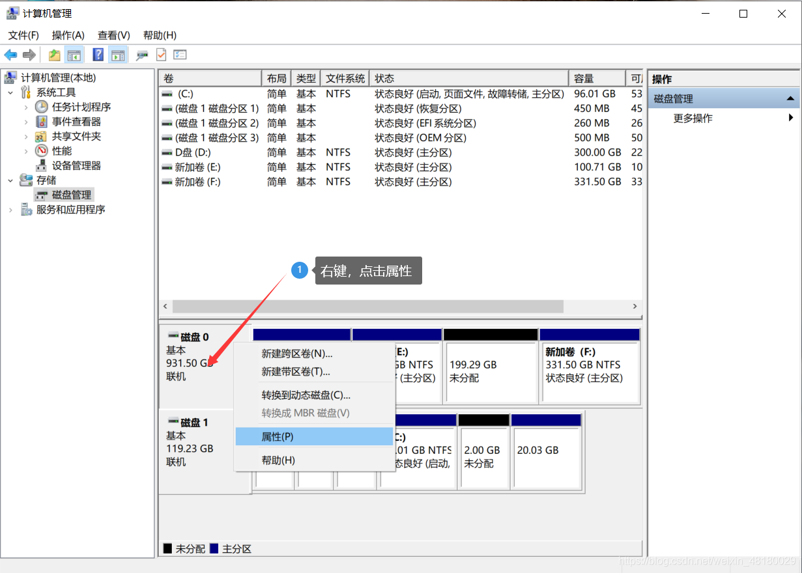Image resolution: width=802 pixels, height=573 pixels.
Task: Open the View (查看(V)) menu
Action: 114,35
